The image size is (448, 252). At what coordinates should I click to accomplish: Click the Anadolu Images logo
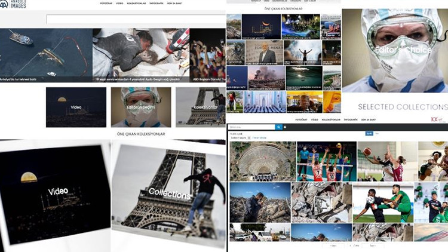[x=13, y=5]
